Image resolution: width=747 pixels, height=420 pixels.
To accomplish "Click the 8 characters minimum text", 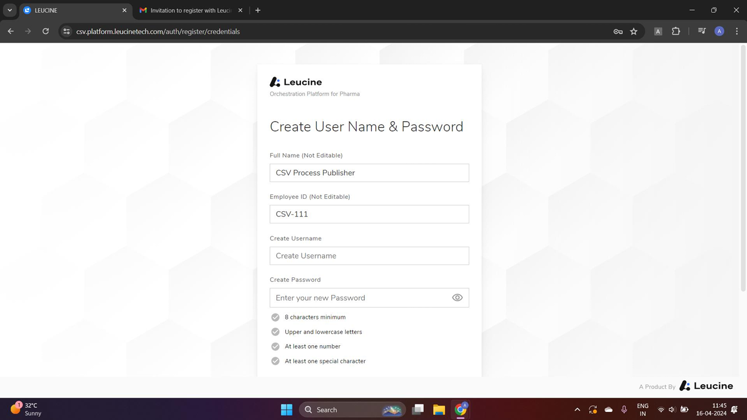I will click(x=315, y=317).
